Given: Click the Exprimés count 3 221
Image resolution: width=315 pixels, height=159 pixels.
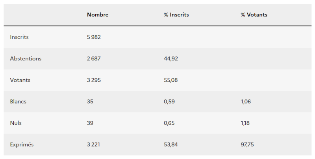Looking at the screenshot, I should (x=94, y=144).
